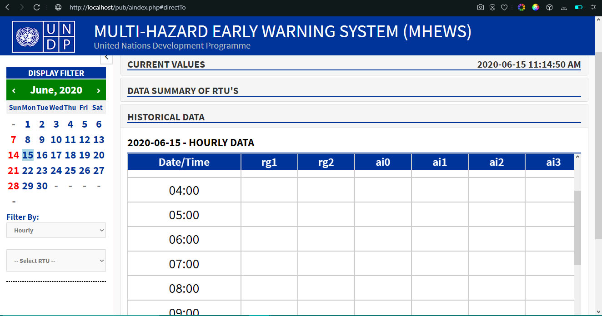Click the UNDP logo
Image resolution: width=602 pixels, height=316 pixels.
(x=44, y=36)
